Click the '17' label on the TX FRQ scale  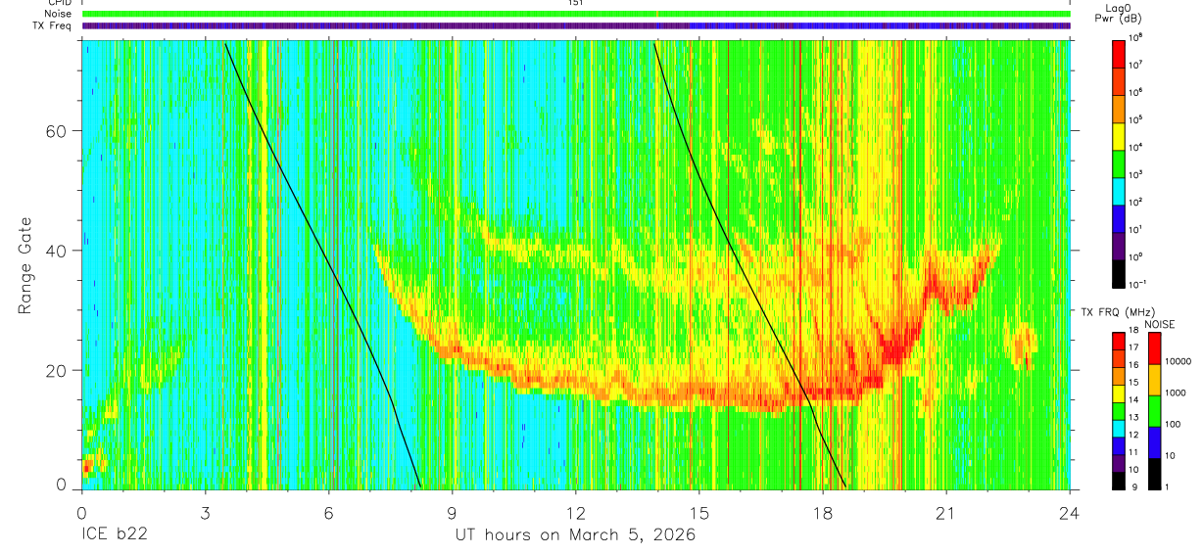click(x=1135, y=347)
